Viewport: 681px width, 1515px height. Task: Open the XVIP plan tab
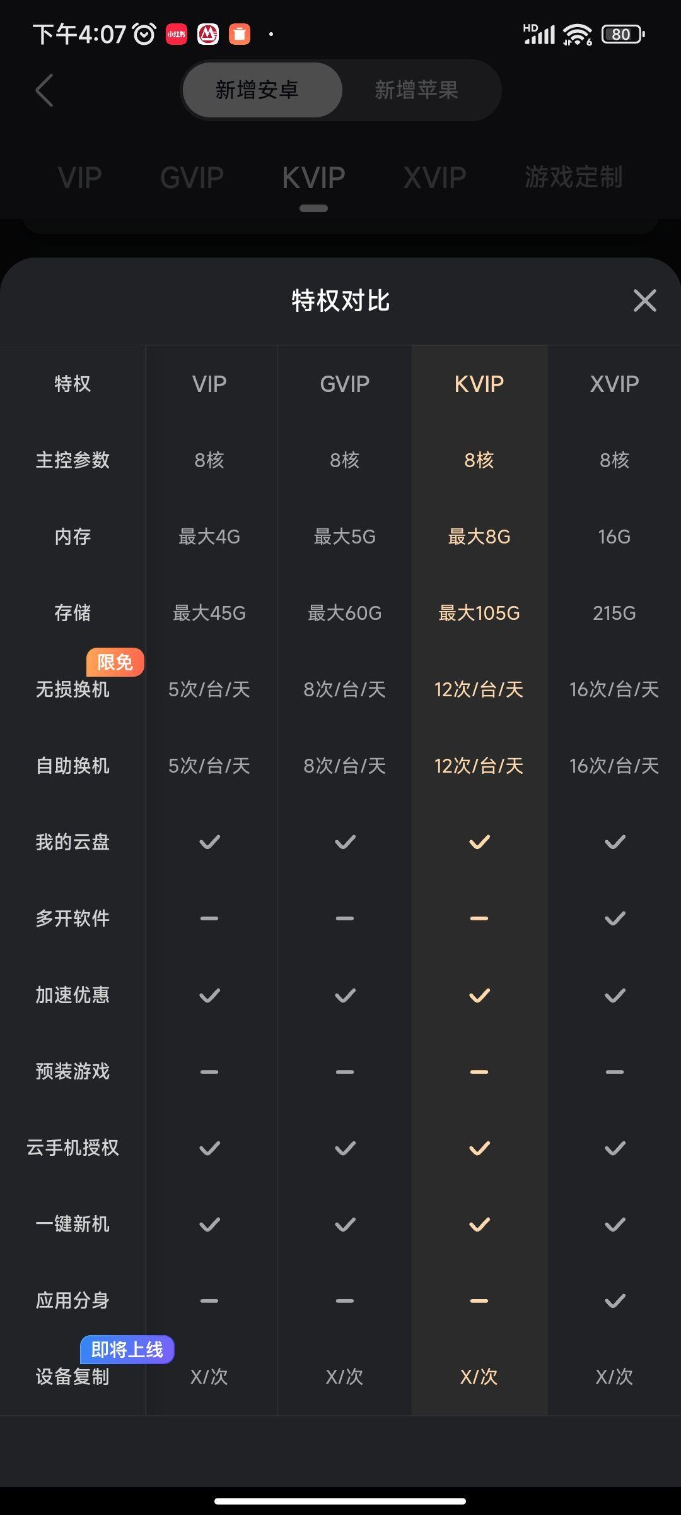[434, 178]
